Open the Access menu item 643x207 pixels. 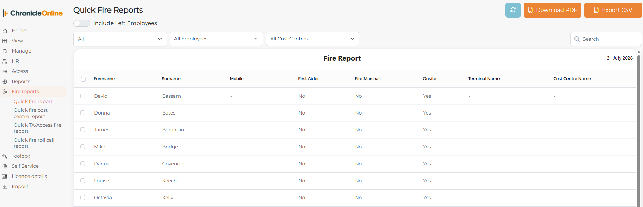click(20, 71)
